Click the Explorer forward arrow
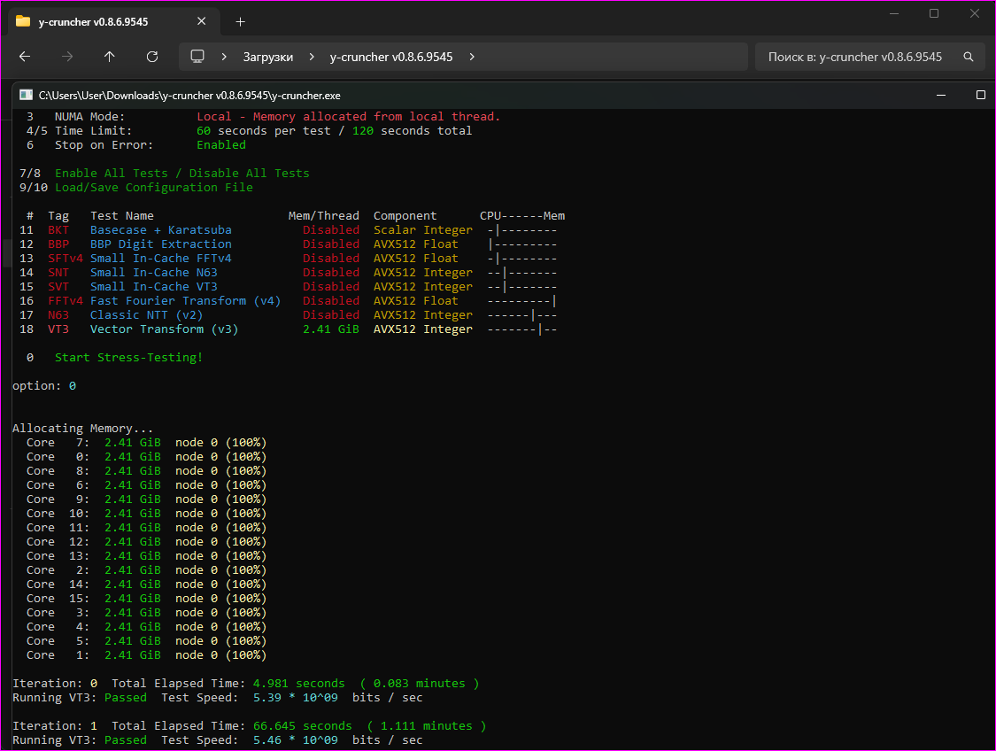 (x=67, y=57)
